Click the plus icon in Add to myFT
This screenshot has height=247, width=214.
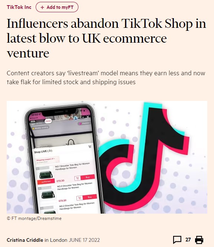[x=42, y=7]
